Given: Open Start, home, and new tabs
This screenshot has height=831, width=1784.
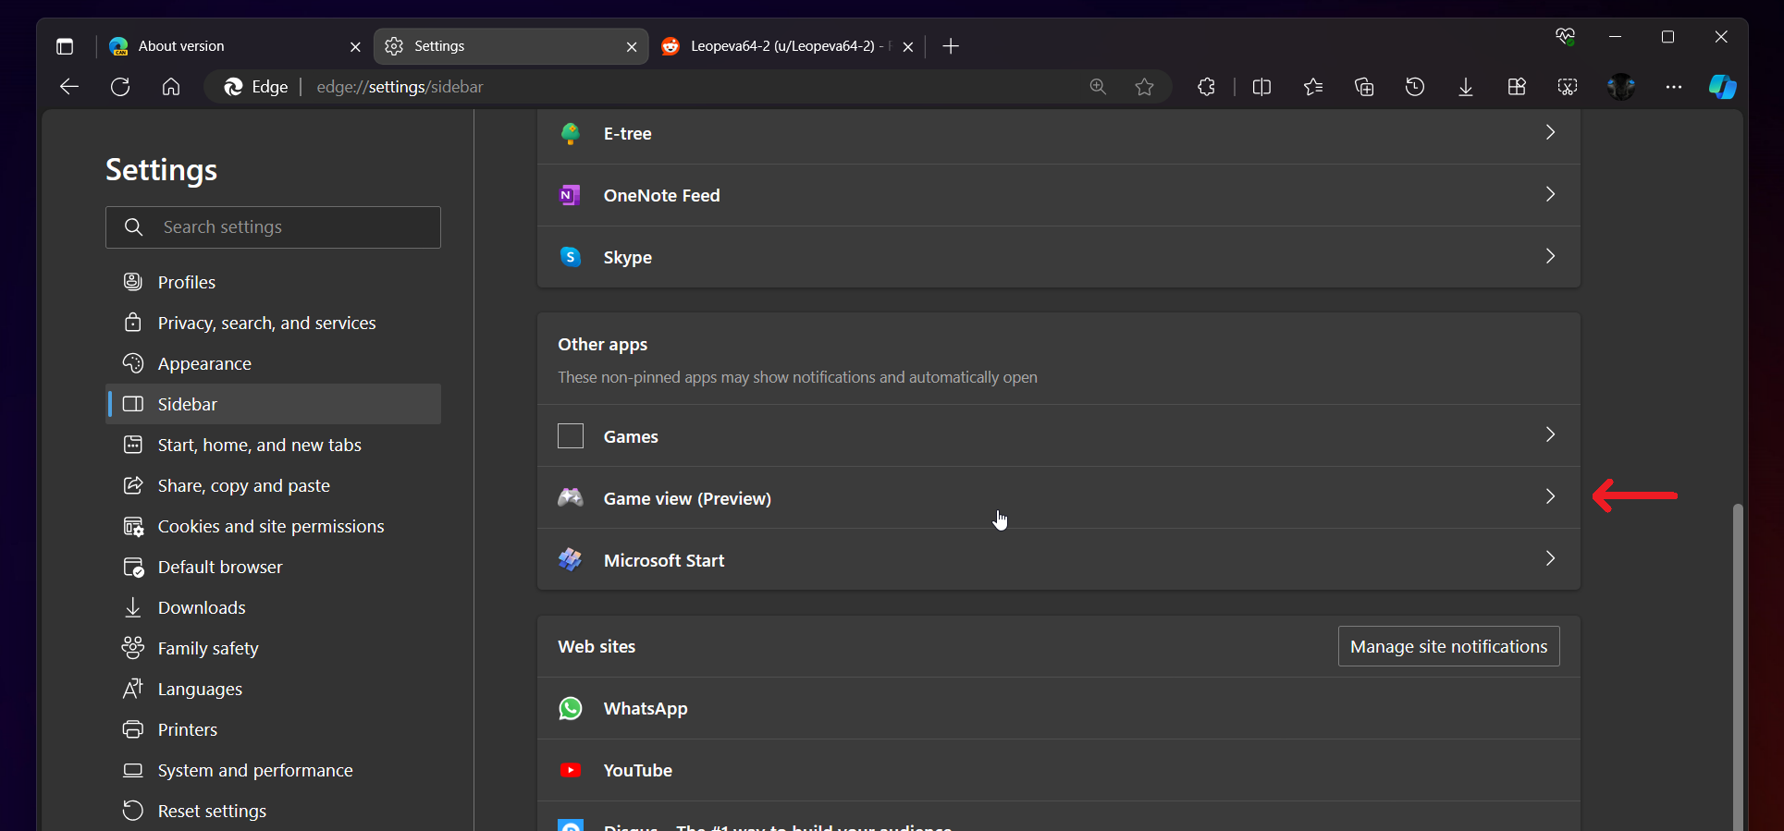Looking at the screenshot, I should 273,445.
